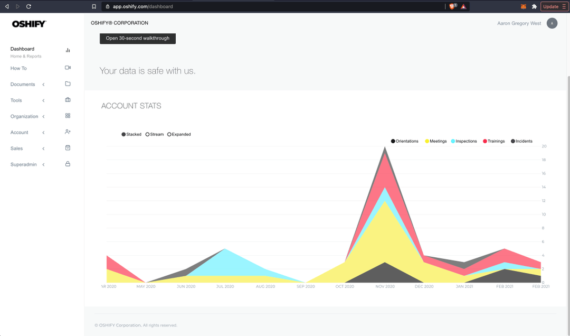Click the How To video camera icon
Viewport: 570px width, 336px height.
click(x=68, y=68)
